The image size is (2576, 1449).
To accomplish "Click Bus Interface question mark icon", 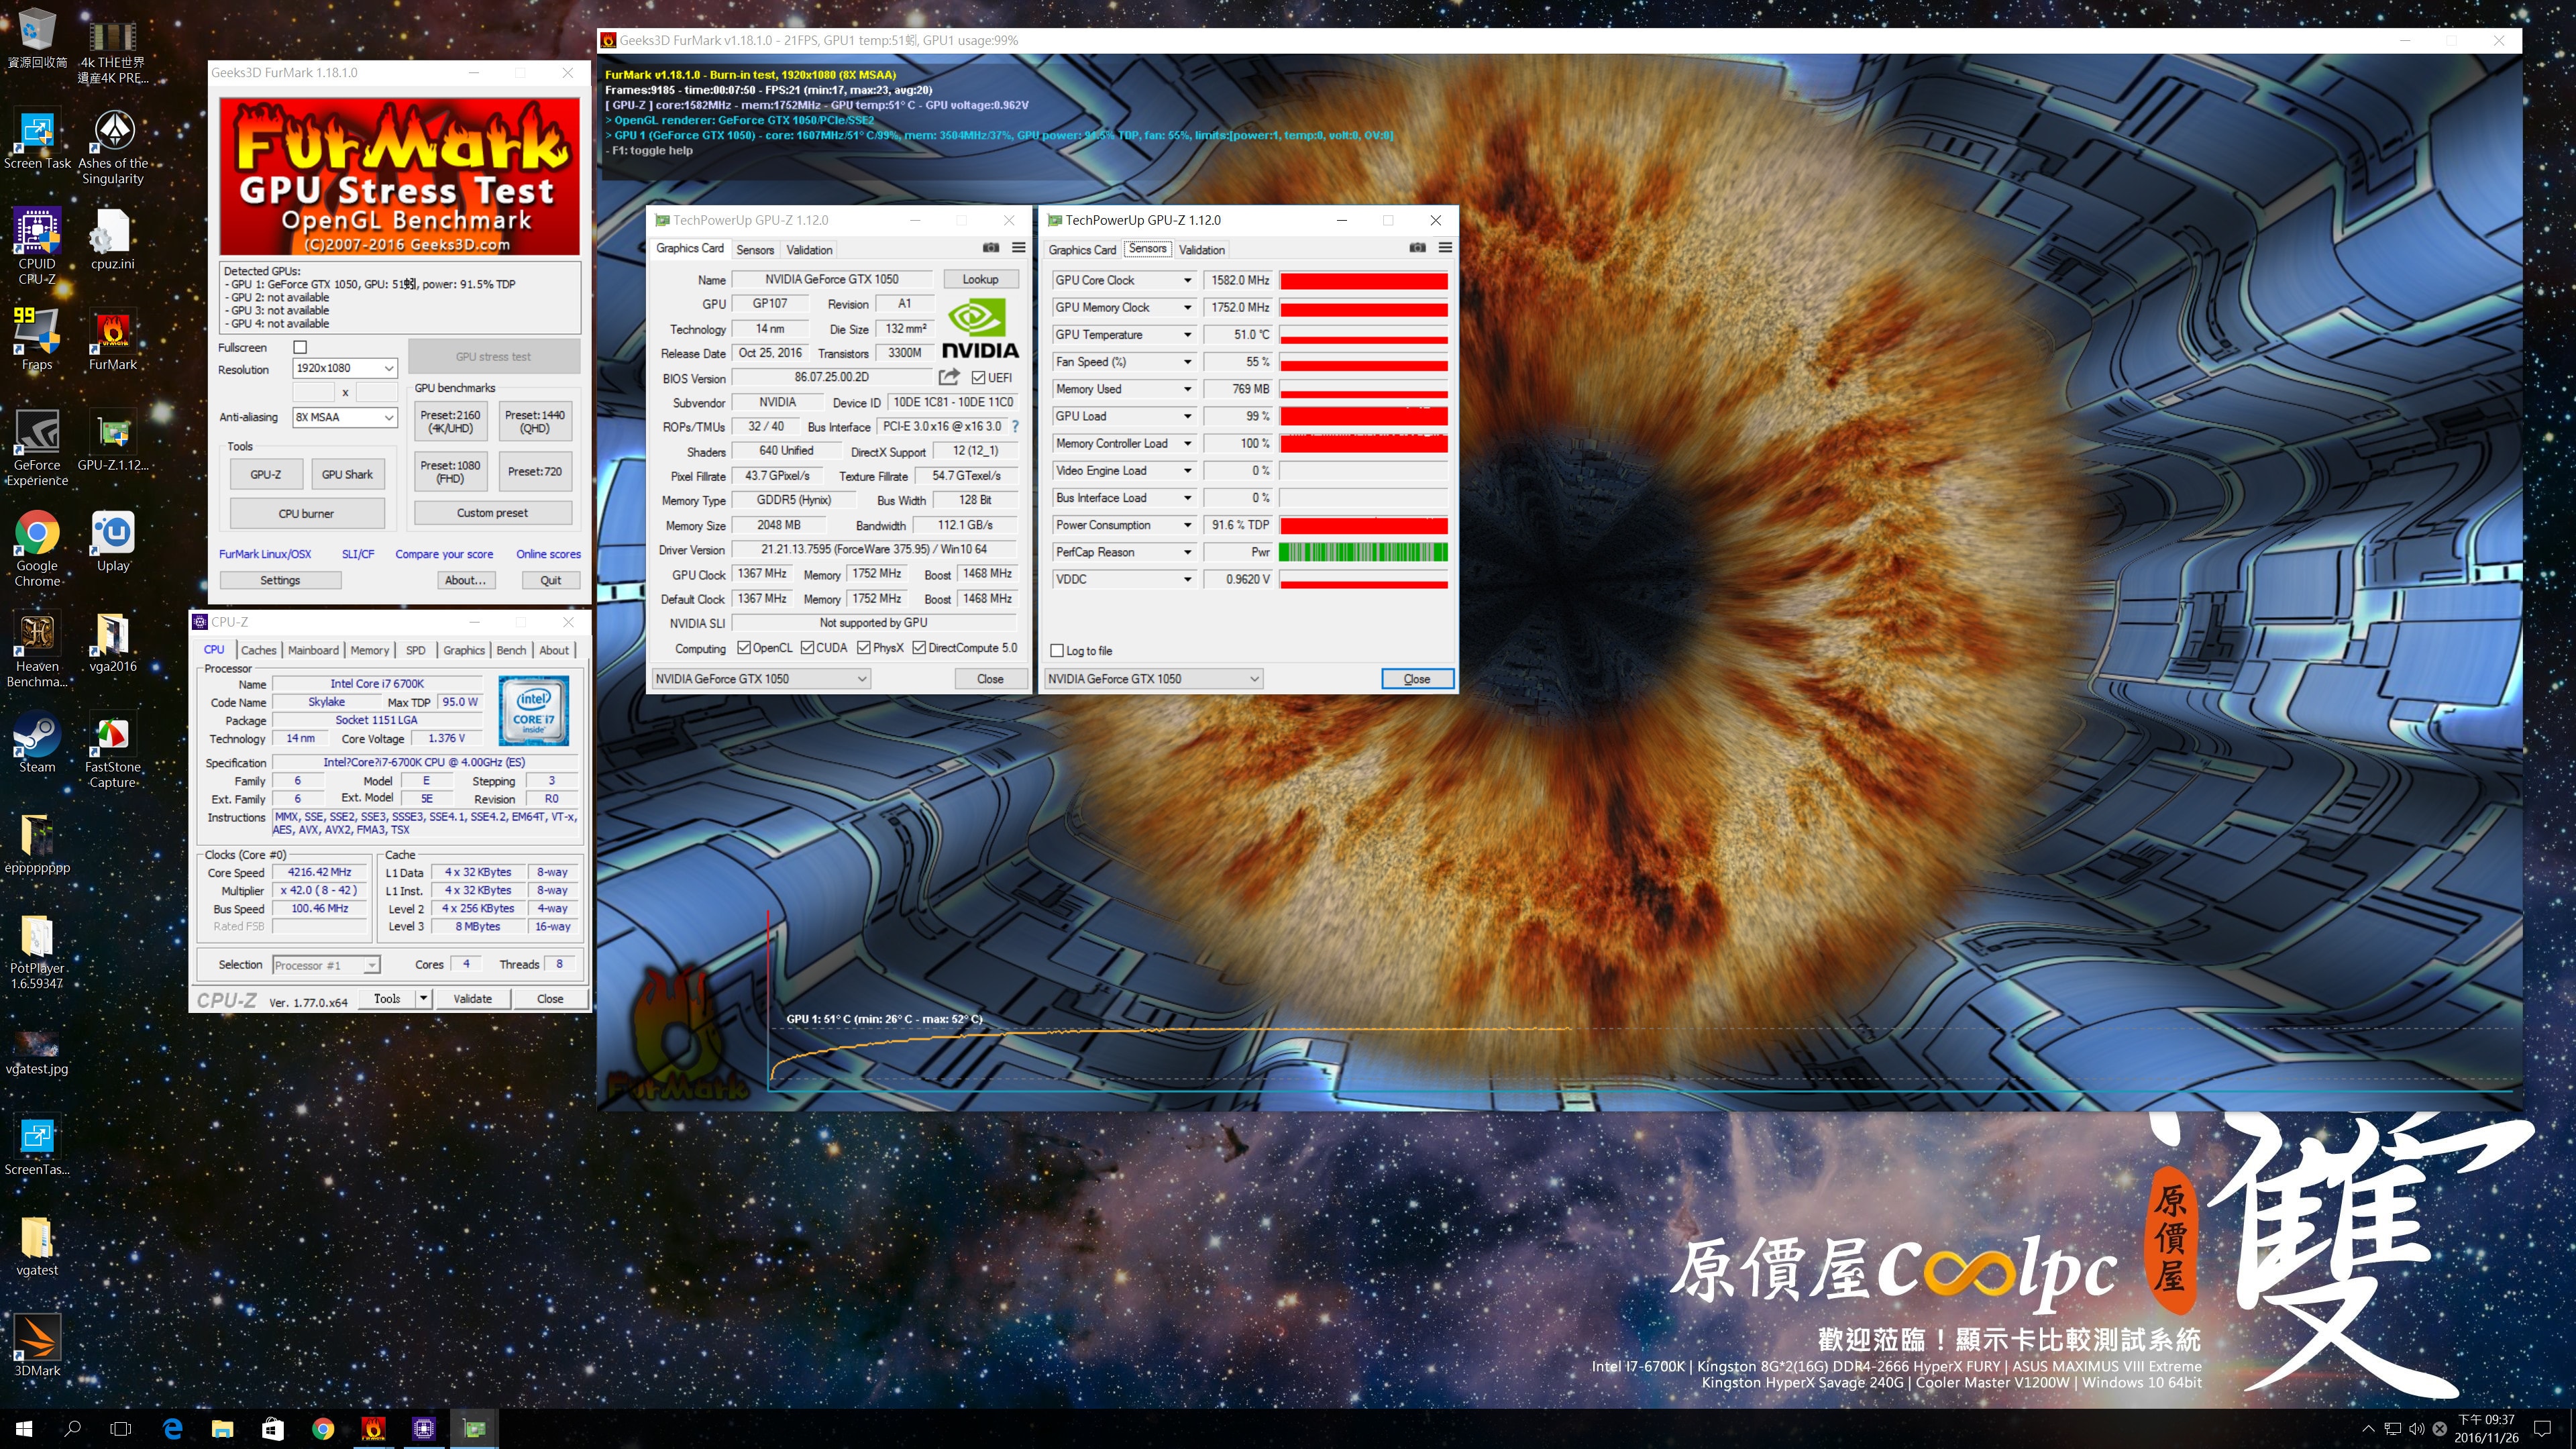I will pyautogui.click(x=1015, y=426).
